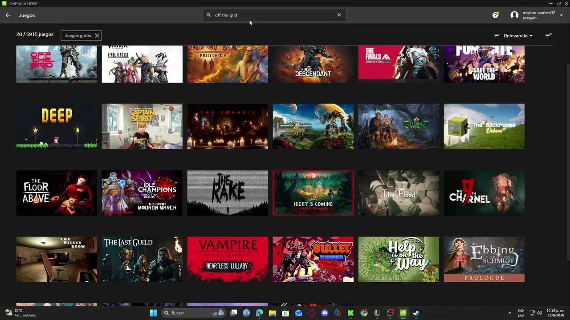The width and height of the screenshot is (570, 320).
Task: Open the weather widget showing 27°C
Action: [x=20, y=313]
